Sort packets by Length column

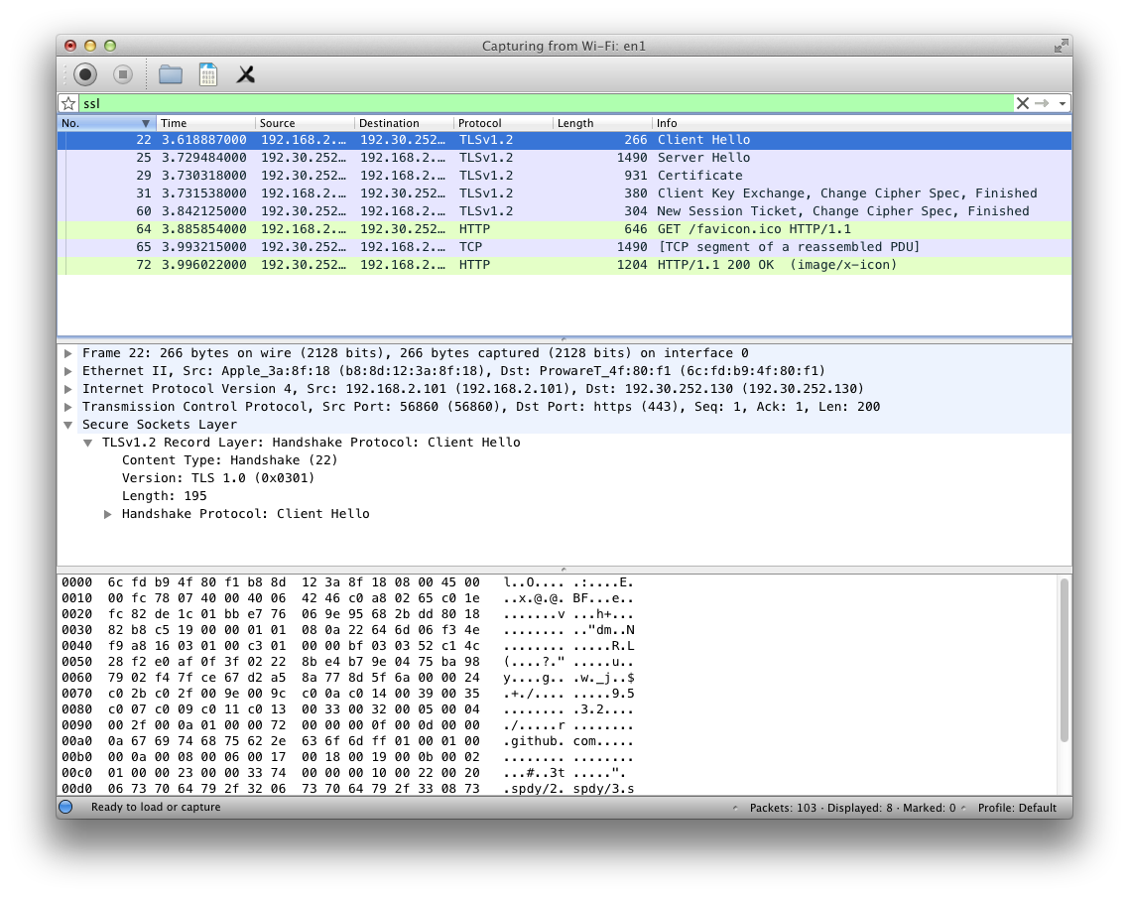(602, 123)
